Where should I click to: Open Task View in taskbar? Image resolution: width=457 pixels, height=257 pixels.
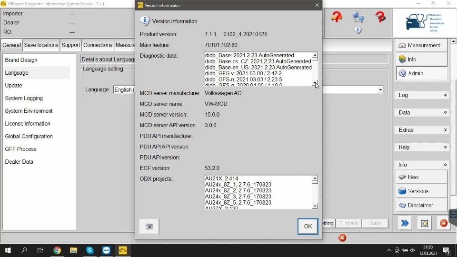point(40,250)
